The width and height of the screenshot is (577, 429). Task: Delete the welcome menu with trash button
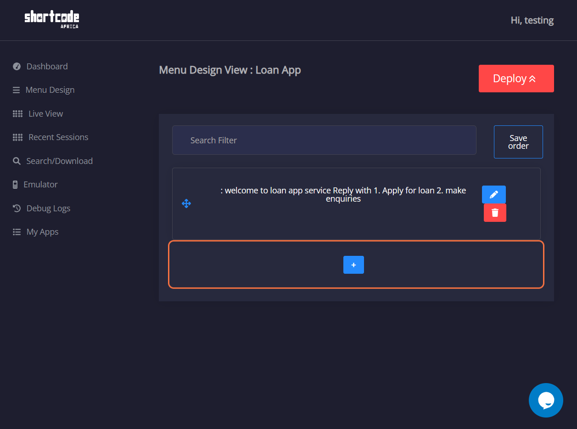point(495,213)
